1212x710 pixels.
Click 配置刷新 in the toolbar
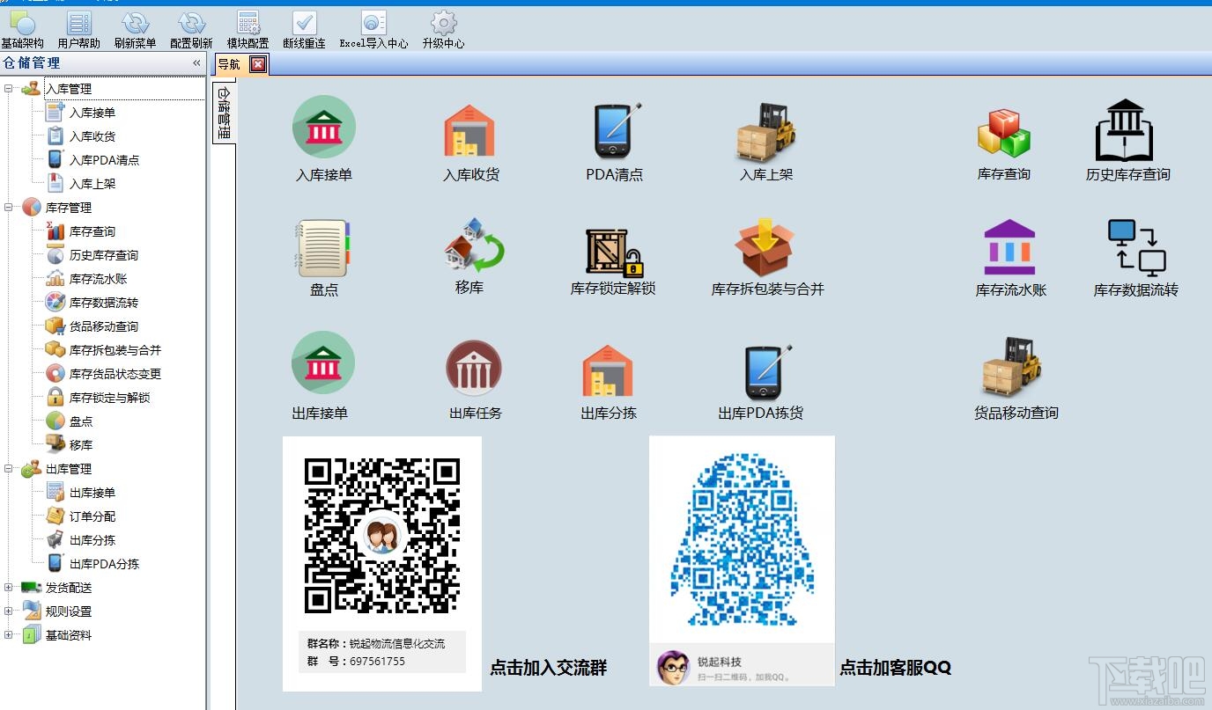[x=191, y=31]
